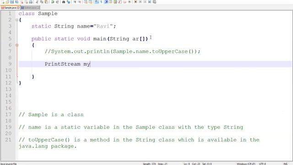293x165 pixels.
Task: Click line number 9 in the margin
Action: tap(10, 64)
